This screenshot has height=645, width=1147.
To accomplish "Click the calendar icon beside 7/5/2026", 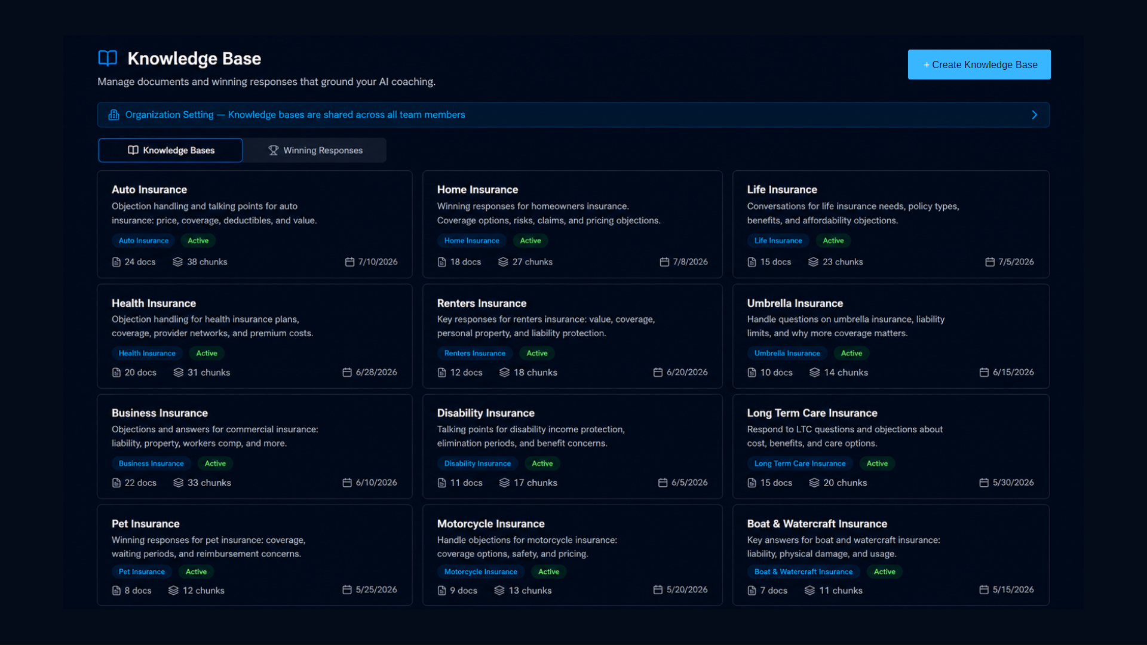I will click(990, 262).
